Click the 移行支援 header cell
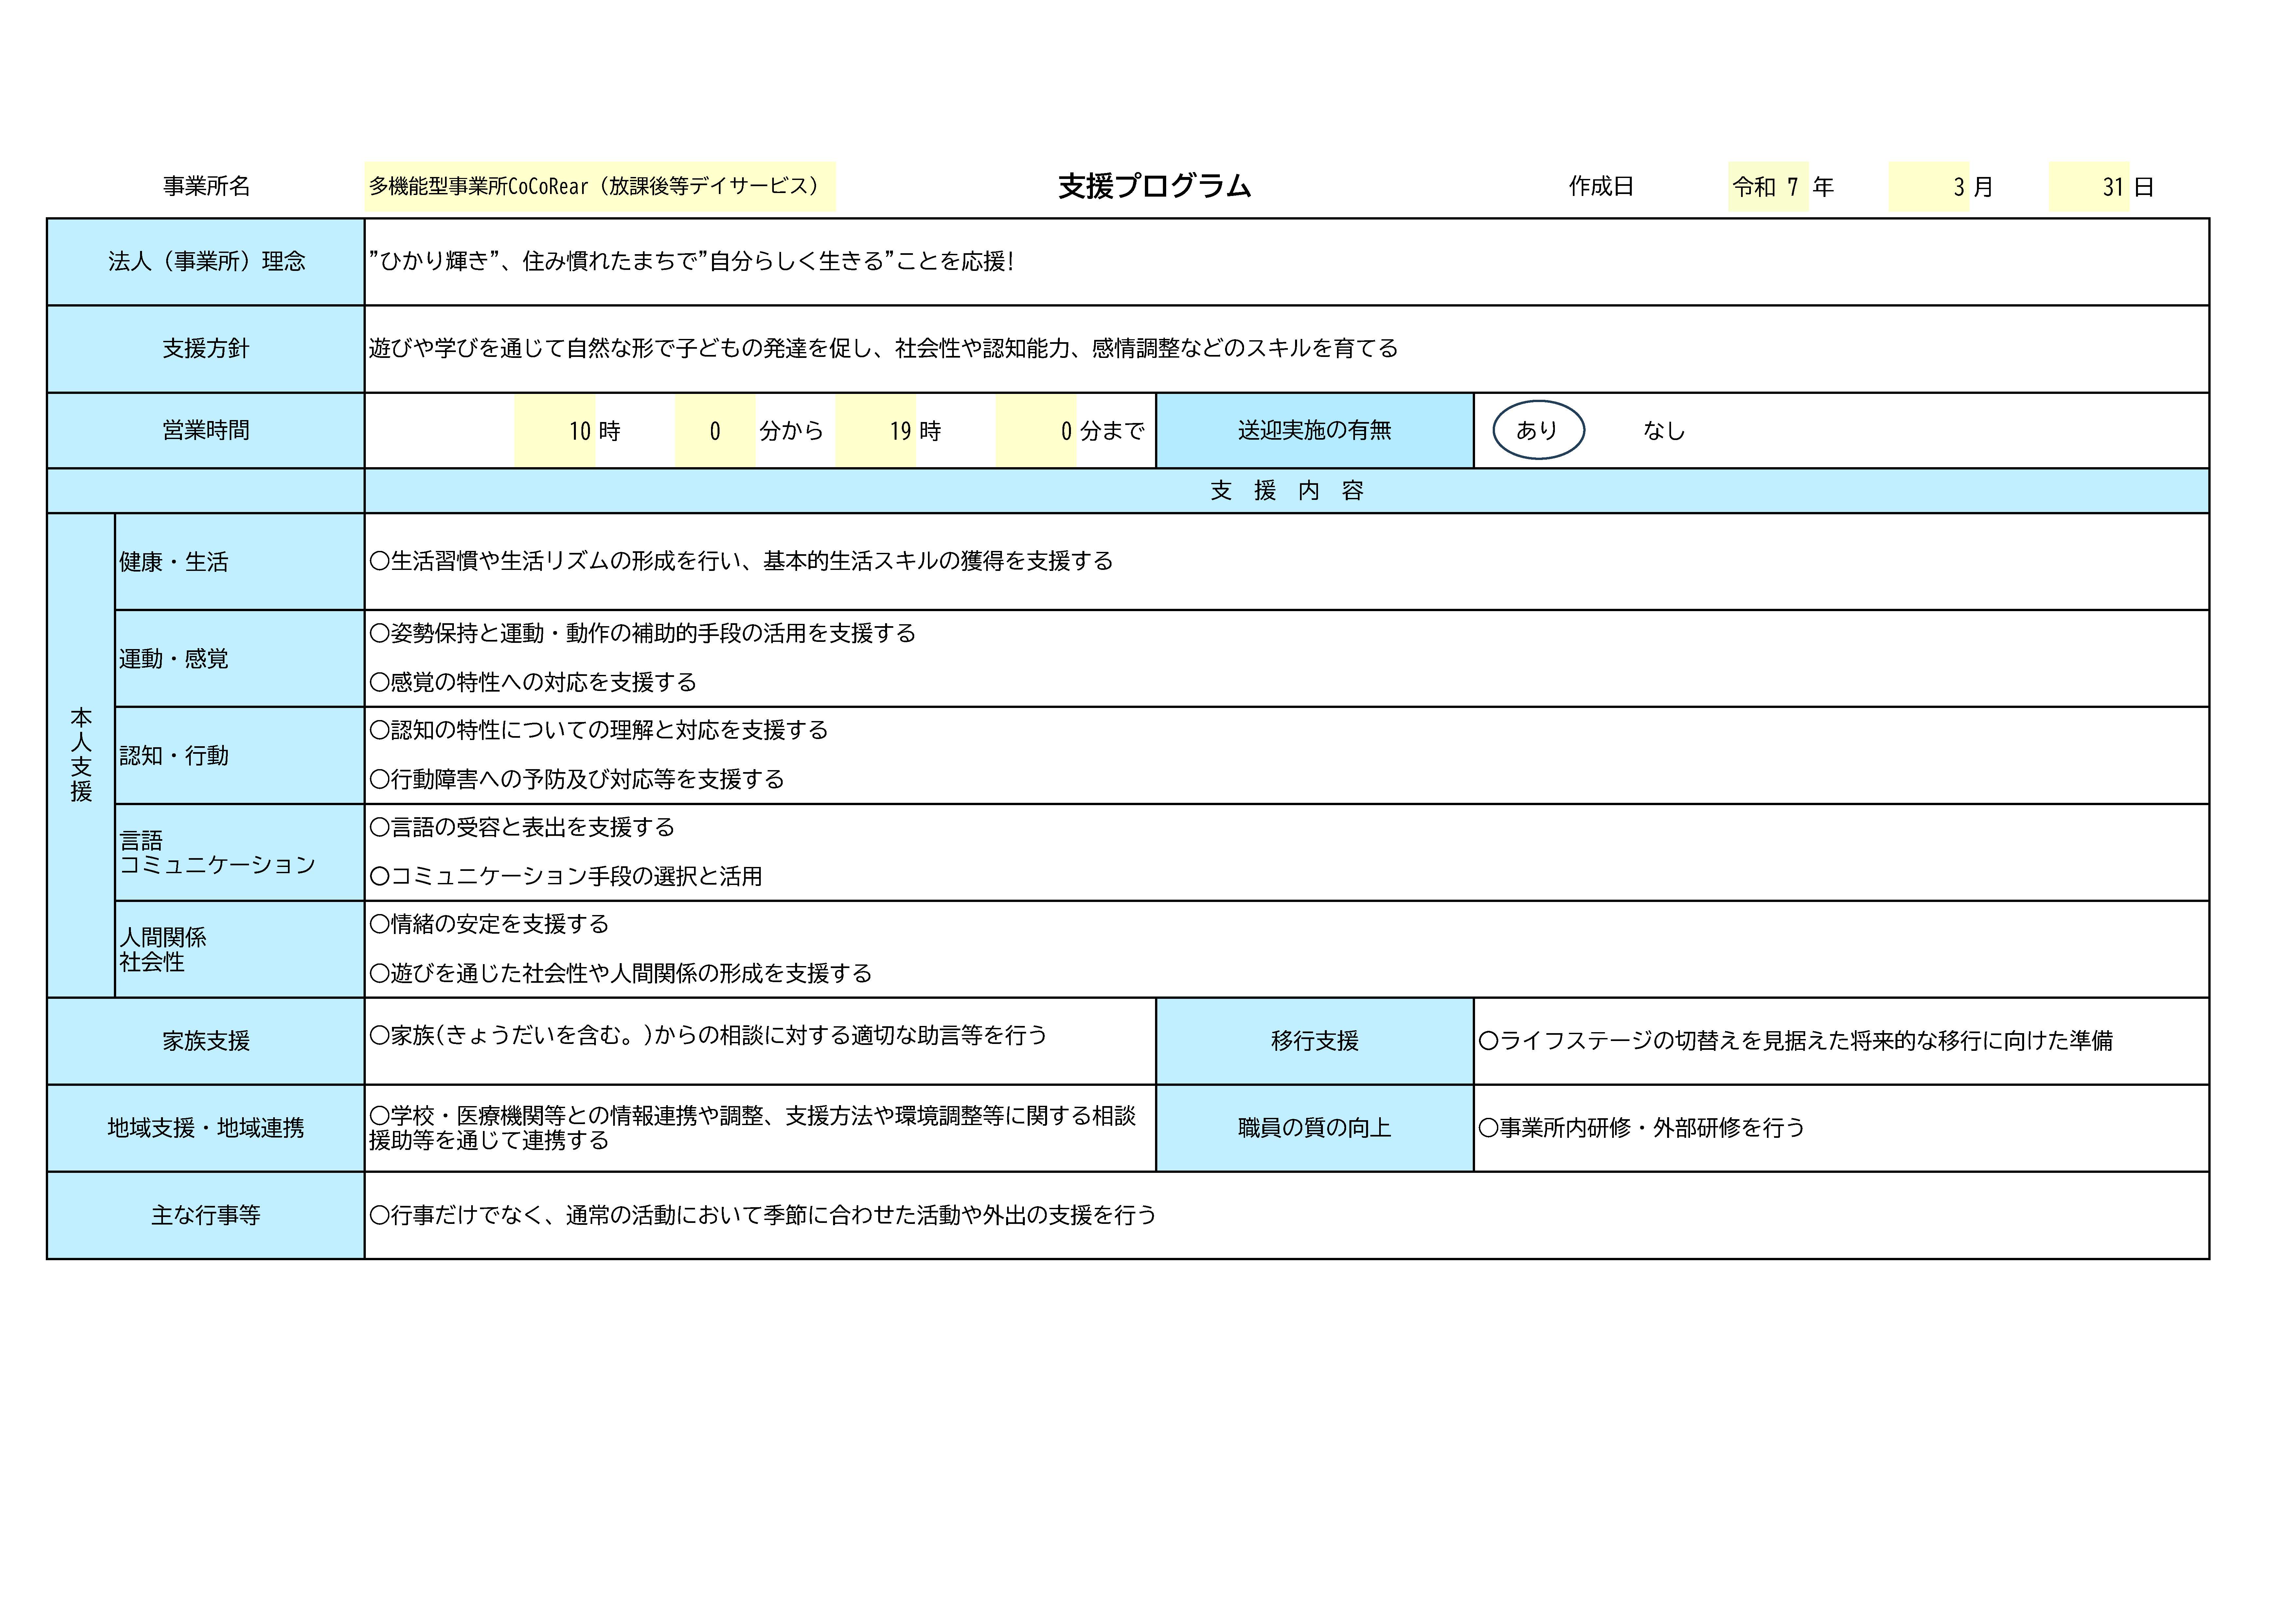 [1314, 1041]
